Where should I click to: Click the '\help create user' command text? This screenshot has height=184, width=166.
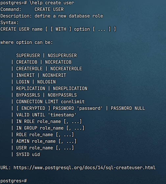tap(52, 3)
